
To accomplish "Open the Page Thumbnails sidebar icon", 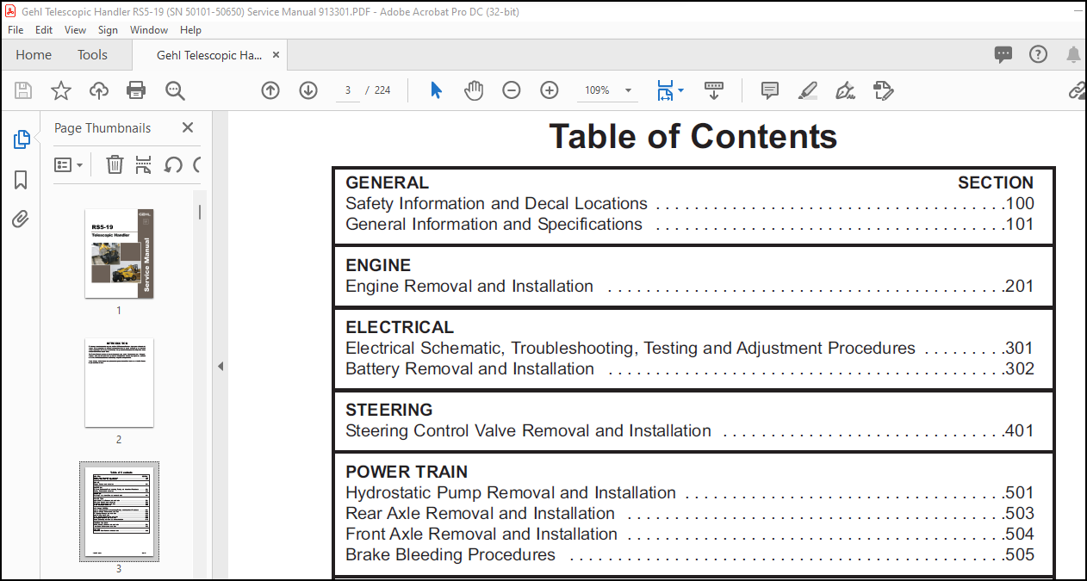I will point(22,139).
